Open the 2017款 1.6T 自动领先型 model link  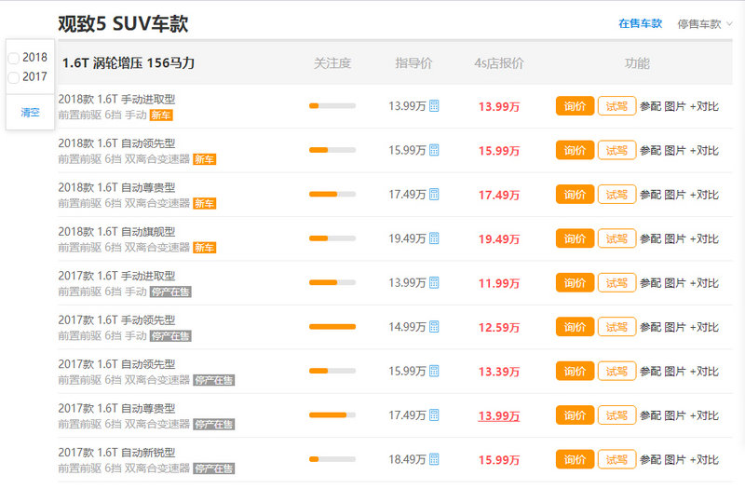[116, 364]
